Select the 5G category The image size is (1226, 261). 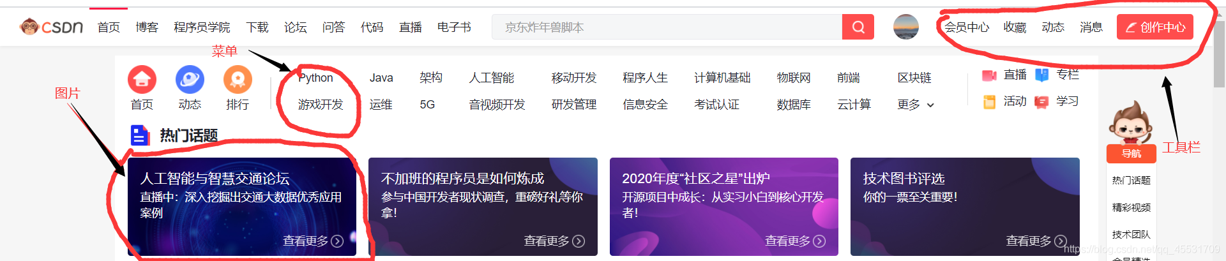click(x=427, y=105)
